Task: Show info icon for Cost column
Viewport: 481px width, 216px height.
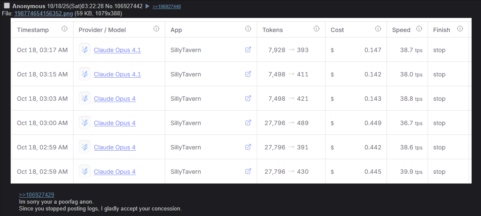Action: pyautogui.click(x=378, y=29)
